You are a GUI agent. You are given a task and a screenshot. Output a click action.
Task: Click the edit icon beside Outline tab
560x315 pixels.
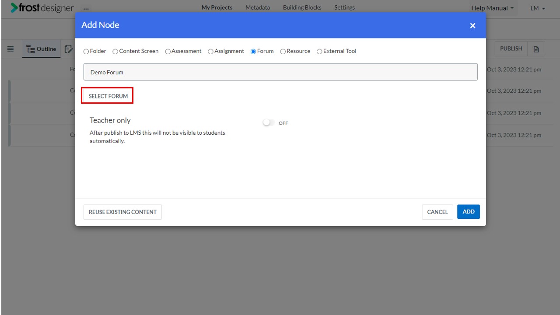pyautogui.click(x=68, y=49)
